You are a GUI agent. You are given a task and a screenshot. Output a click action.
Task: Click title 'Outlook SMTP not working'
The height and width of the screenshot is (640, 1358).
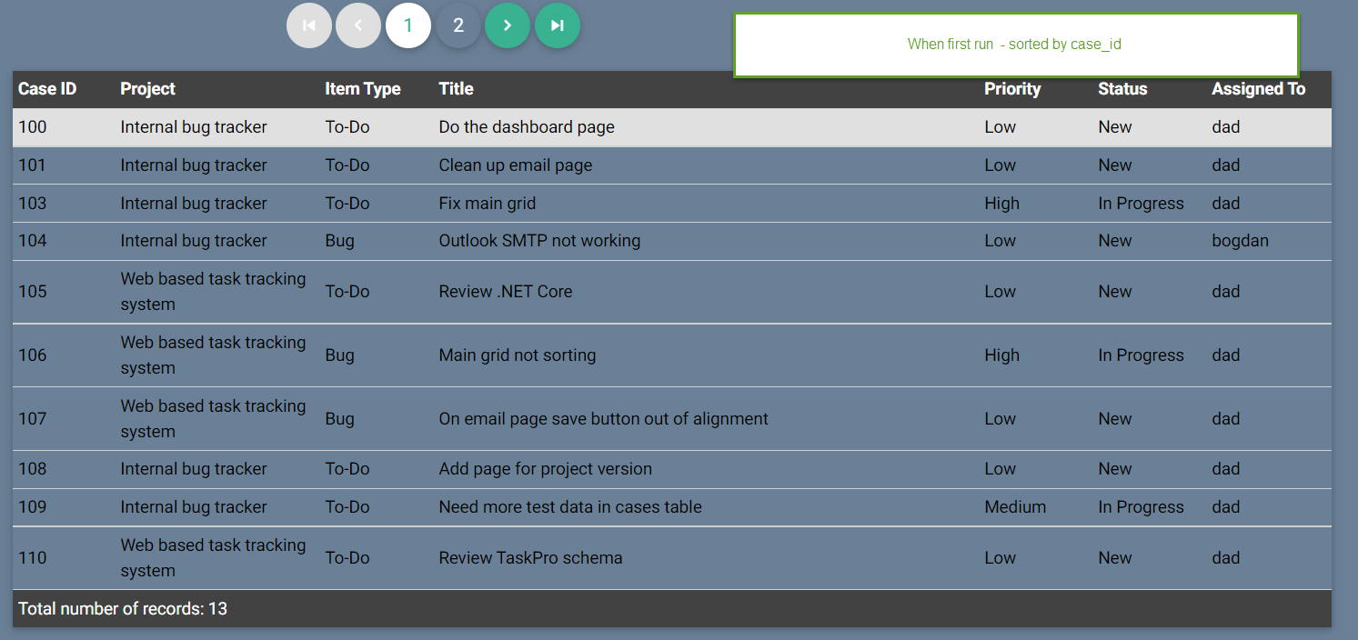coord(539,241)
